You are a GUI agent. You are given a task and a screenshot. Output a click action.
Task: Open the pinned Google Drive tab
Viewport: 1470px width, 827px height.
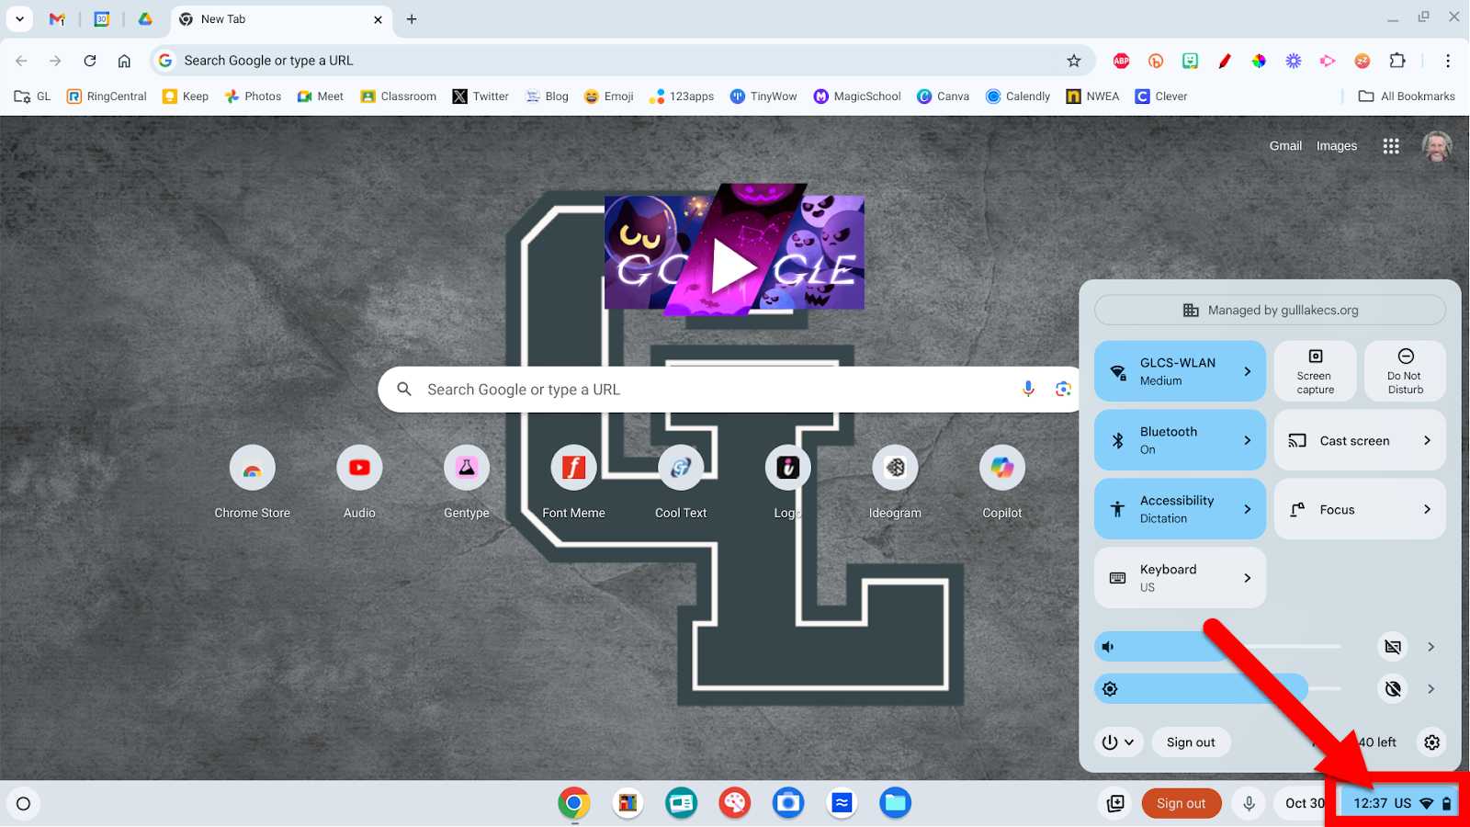click(145, 19)
